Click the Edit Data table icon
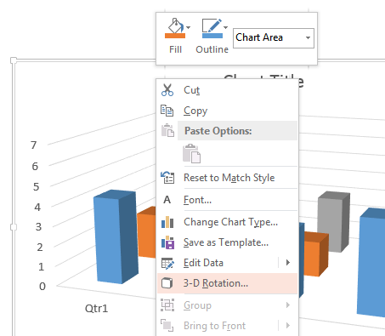The image size is (385, 336). coord(167,263)
